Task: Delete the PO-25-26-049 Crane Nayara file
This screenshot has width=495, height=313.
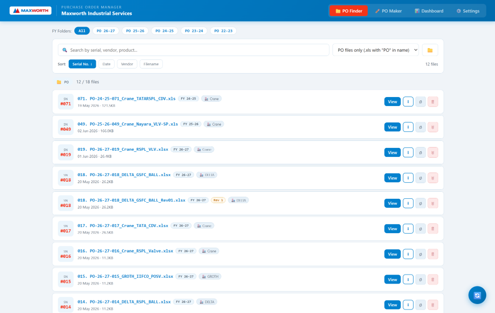Action: click(433, 127)
